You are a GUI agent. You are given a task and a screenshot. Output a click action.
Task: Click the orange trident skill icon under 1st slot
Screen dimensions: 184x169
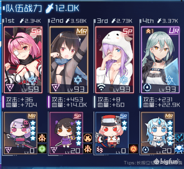click(42, 138)
